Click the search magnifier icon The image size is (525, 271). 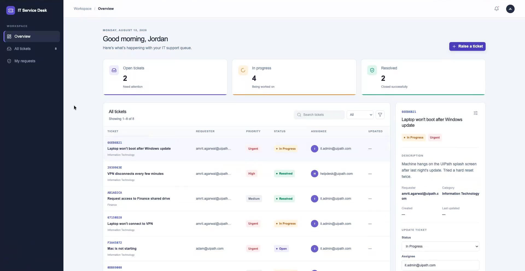click(299, 115)
